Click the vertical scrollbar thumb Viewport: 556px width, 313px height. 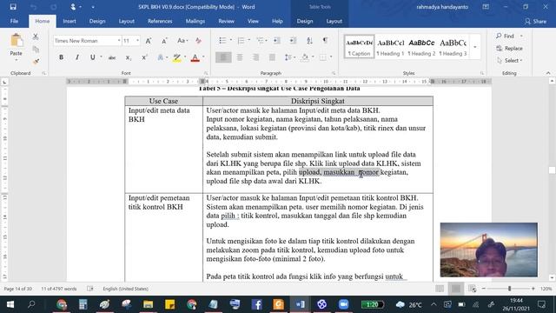(552, 170)
